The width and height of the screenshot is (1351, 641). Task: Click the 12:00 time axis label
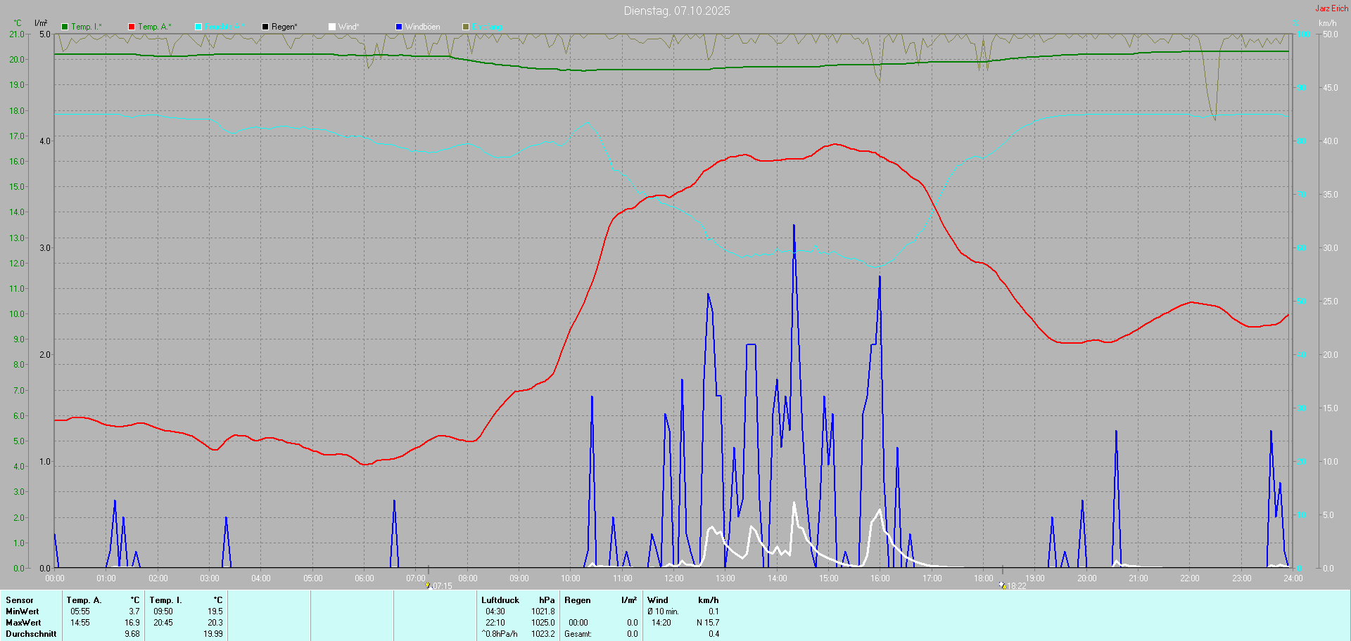[x=673, y=578]
